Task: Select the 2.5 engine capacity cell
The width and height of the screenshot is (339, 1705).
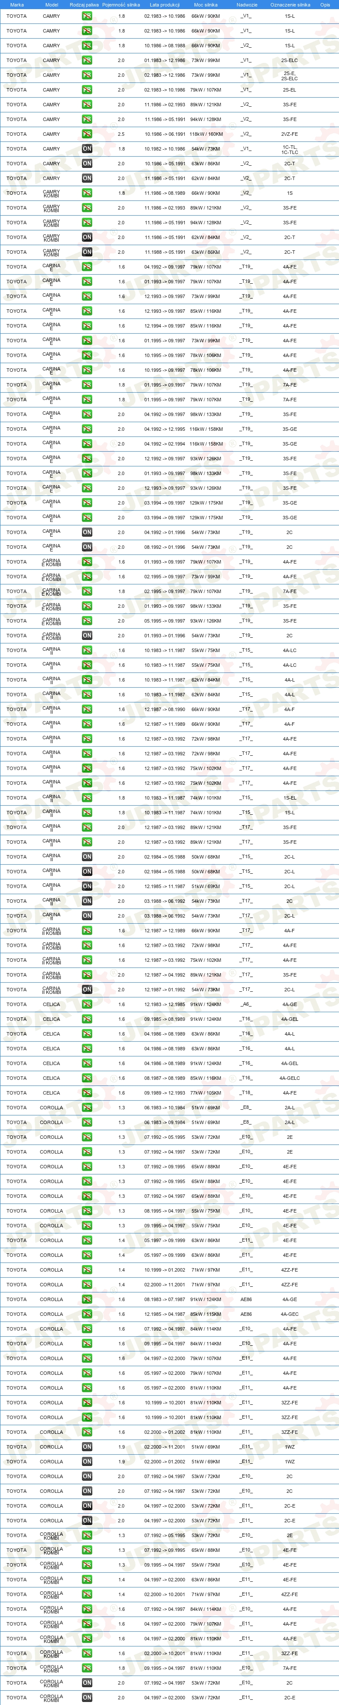Action: [x=121, y=134]
